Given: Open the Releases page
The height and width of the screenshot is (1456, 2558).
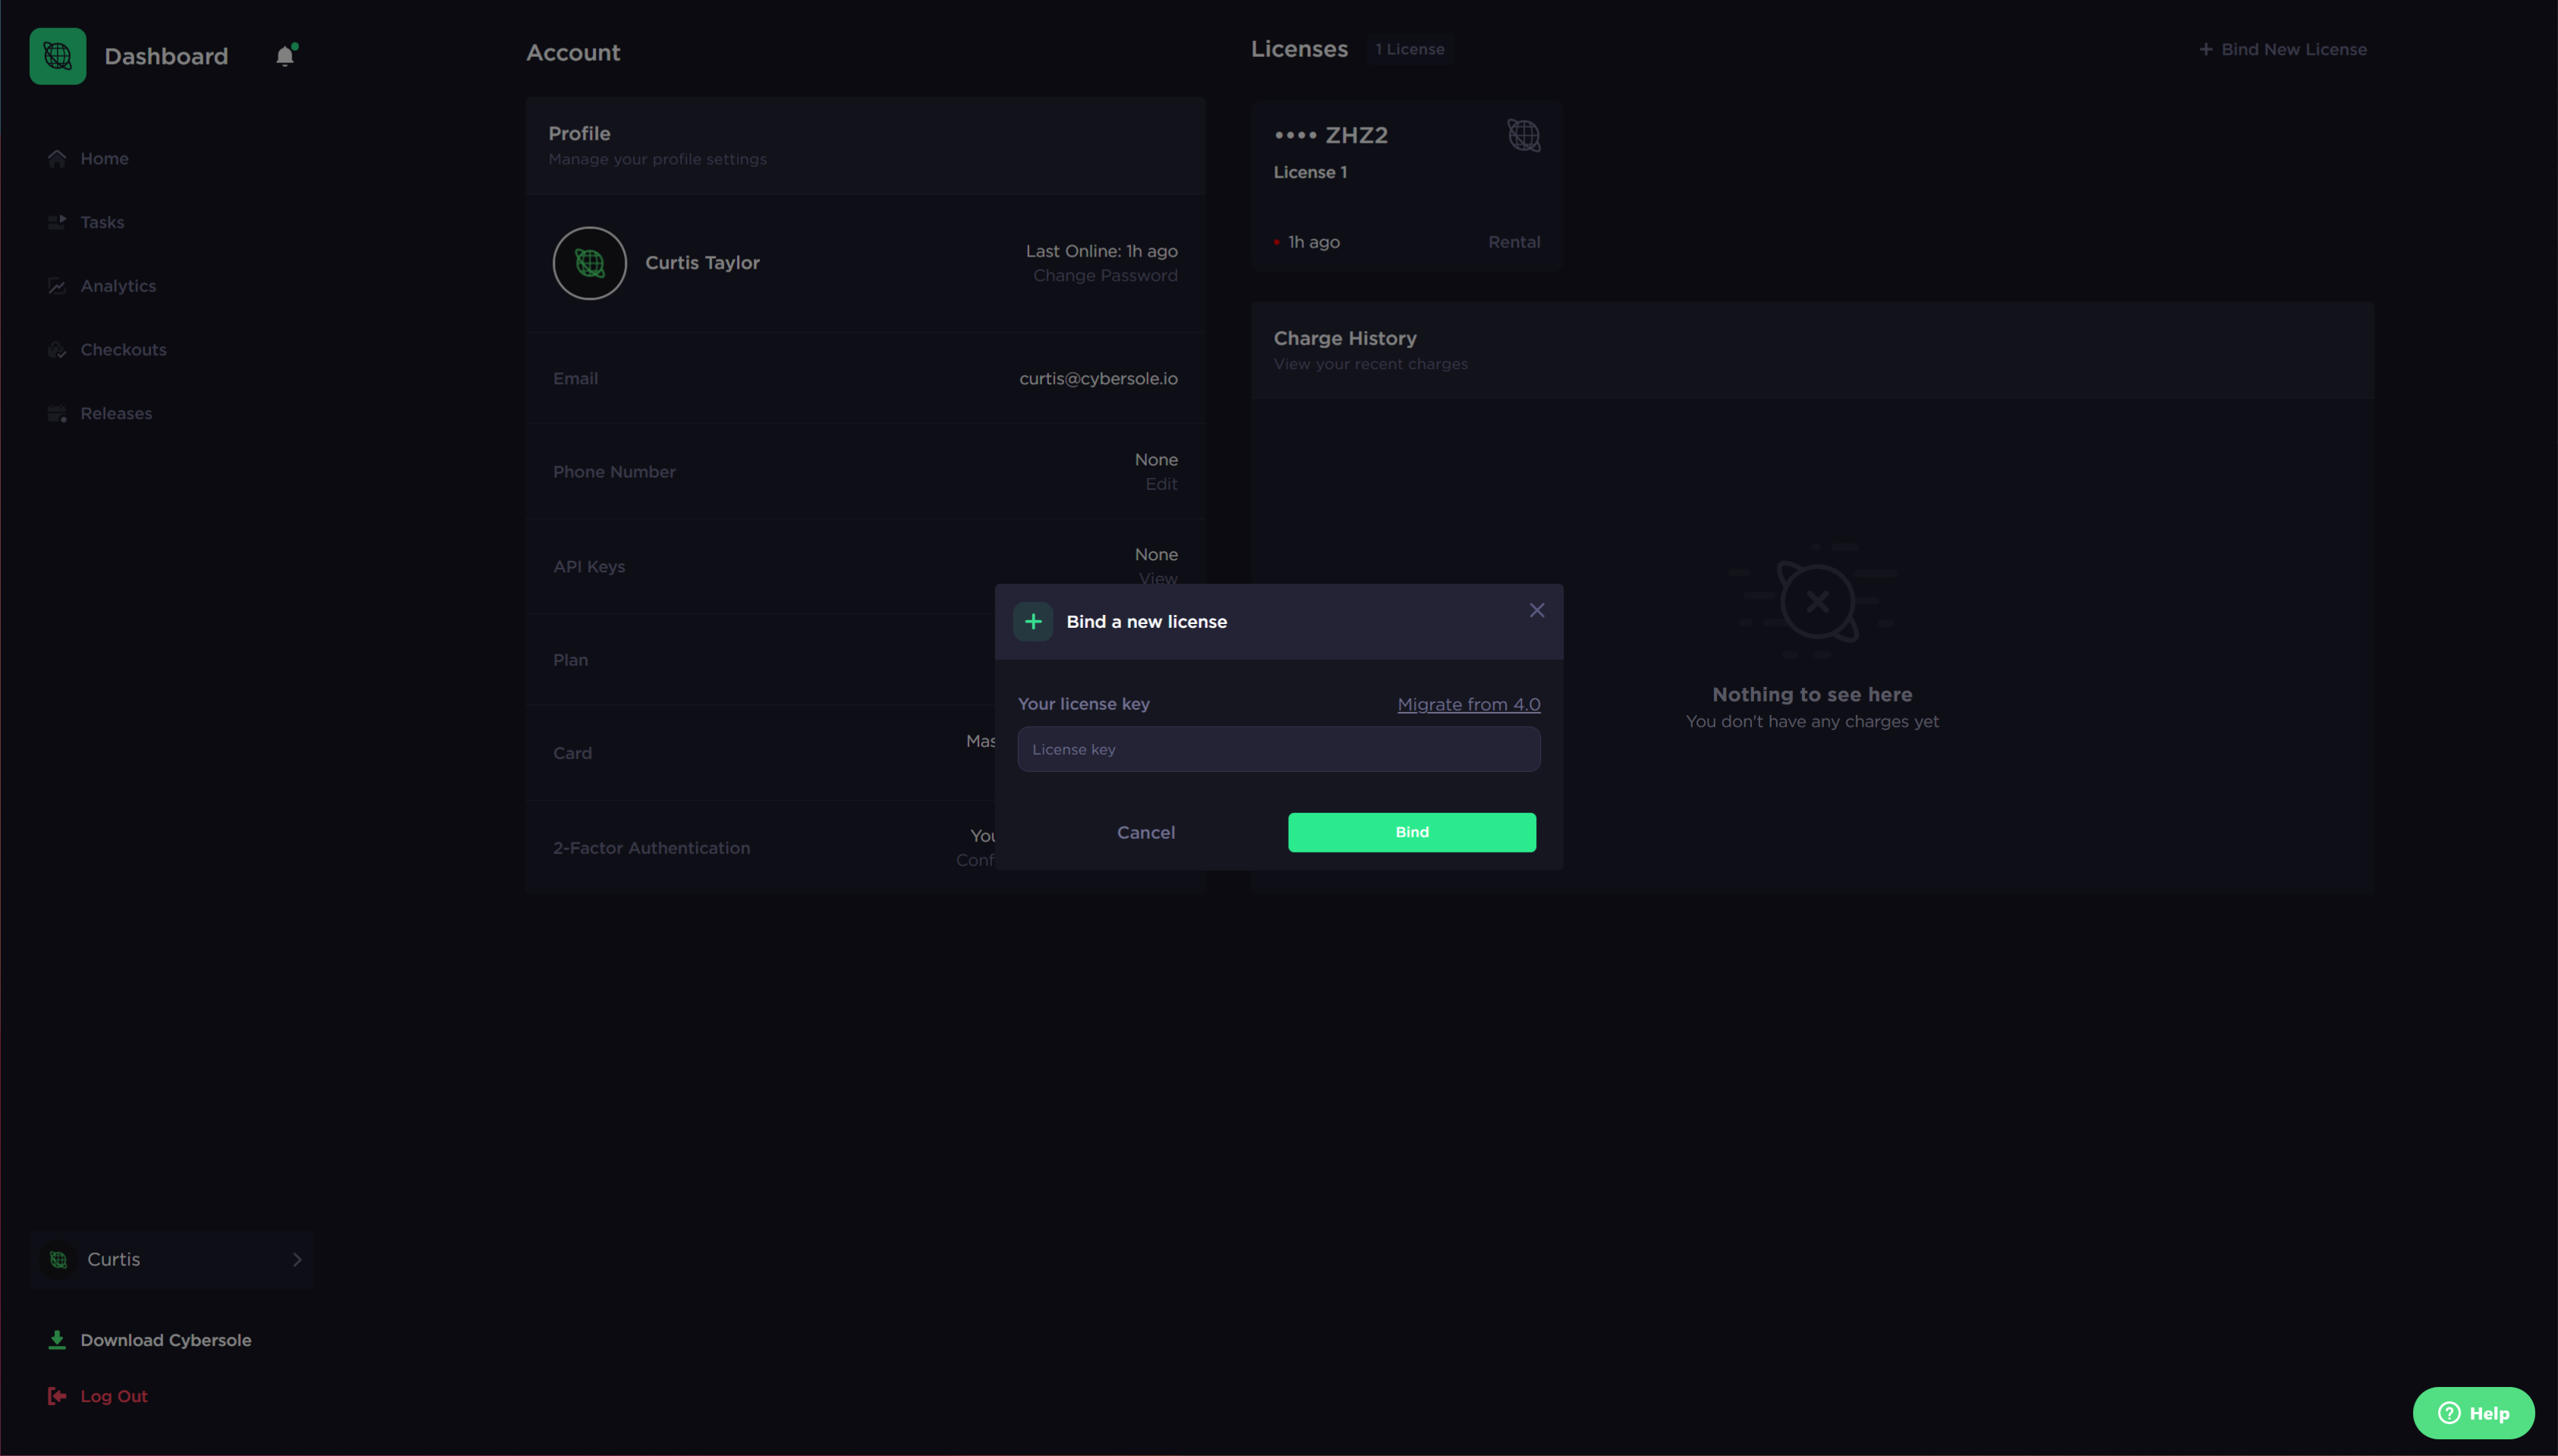Looking at the screenshot, I should tap(116, 413).
